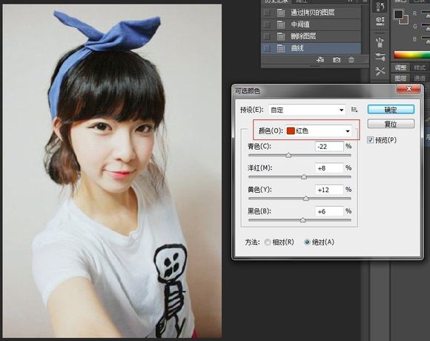Select the 曲线 history state
This screenshot has width=430, height=341.
311,48
